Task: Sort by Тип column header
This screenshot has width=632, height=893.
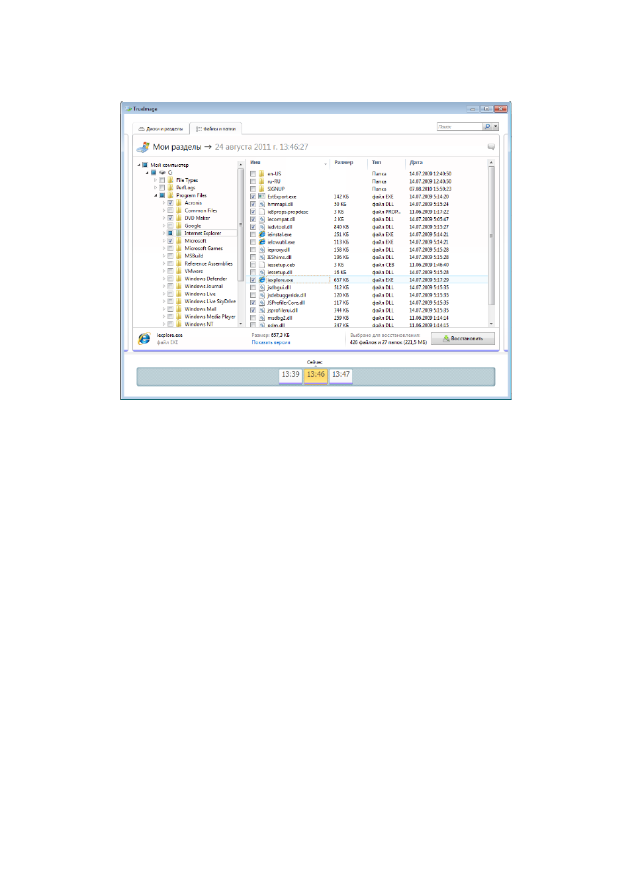Action: pos(377,163)
